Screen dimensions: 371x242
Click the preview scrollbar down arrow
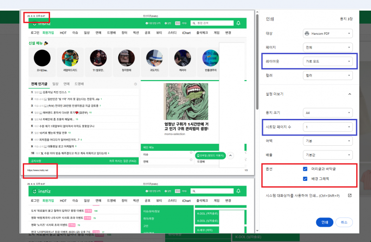click(257, 231)
